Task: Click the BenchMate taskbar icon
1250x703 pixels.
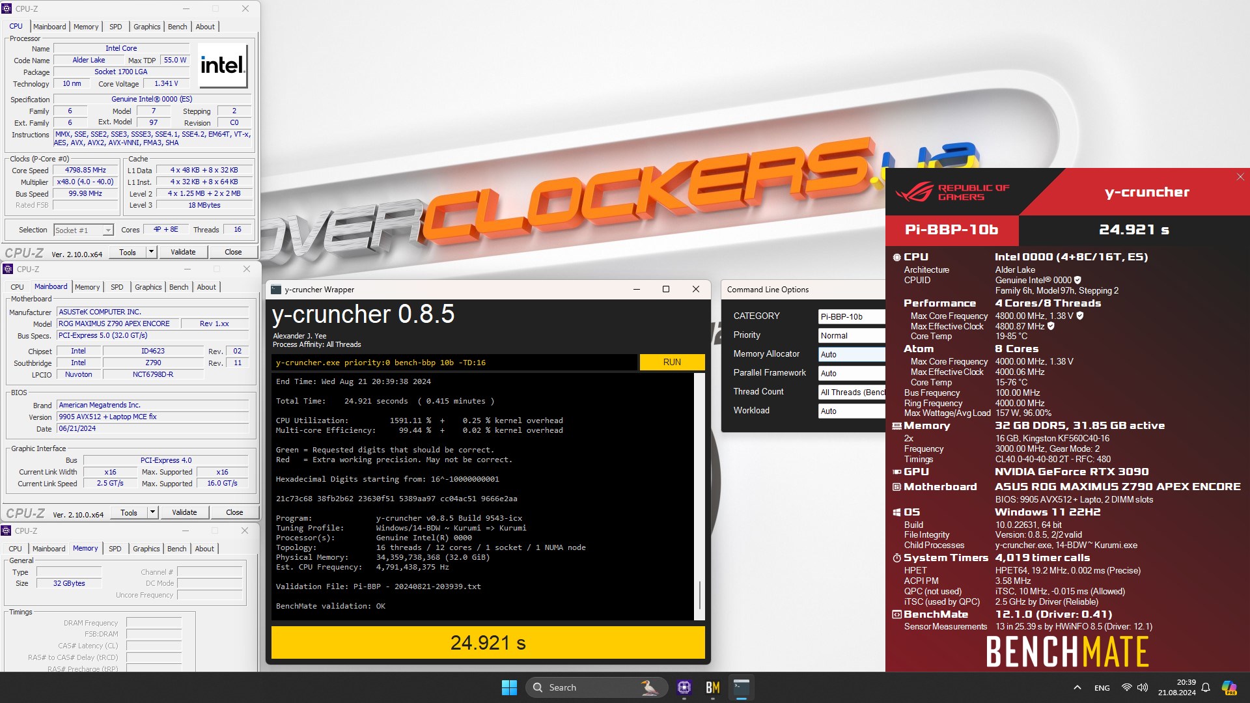Action: [x=713, y=687]
